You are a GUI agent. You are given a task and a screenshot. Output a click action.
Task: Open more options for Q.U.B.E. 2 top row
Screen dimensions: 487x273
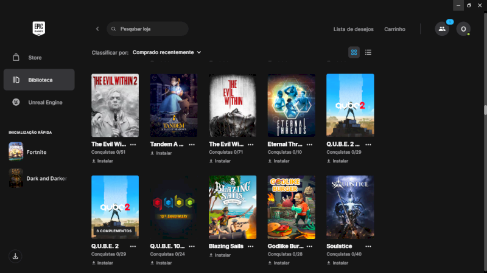point(368,145)
